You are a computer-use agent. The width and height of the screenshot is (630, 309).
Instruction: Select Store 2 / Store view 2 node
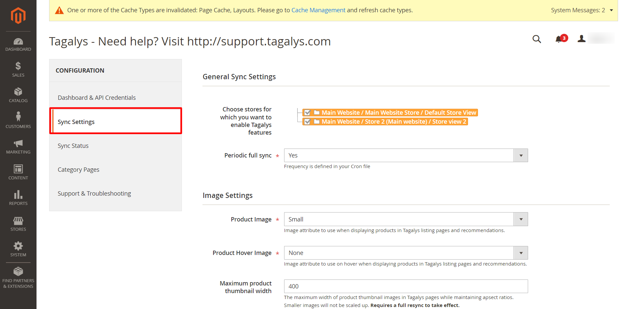pos(394,121)
